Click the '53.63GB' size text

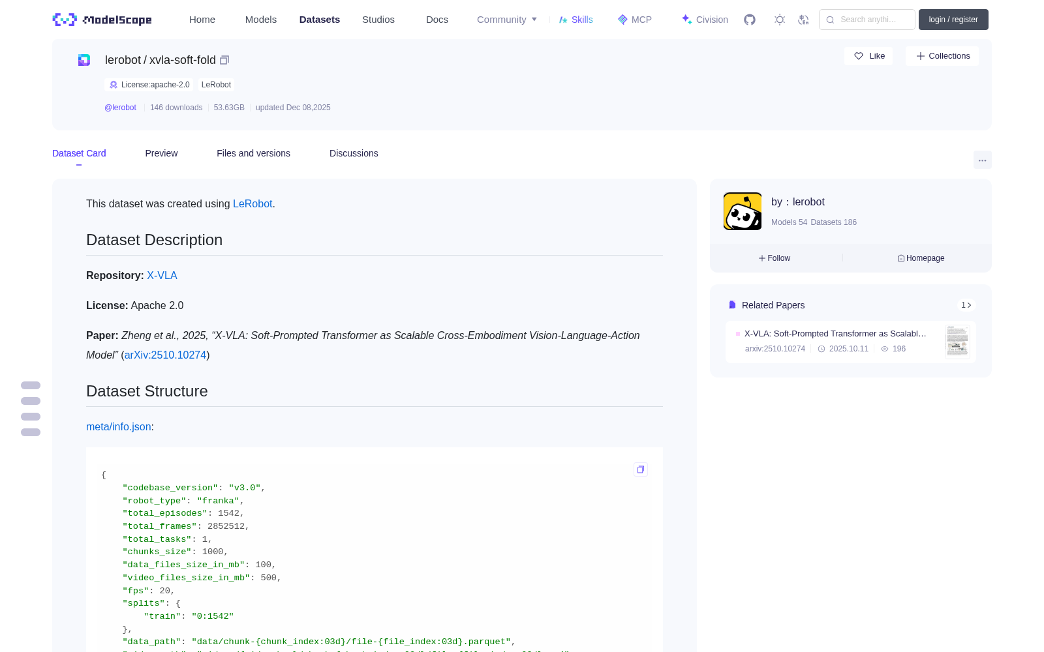[x=229, y=108]
